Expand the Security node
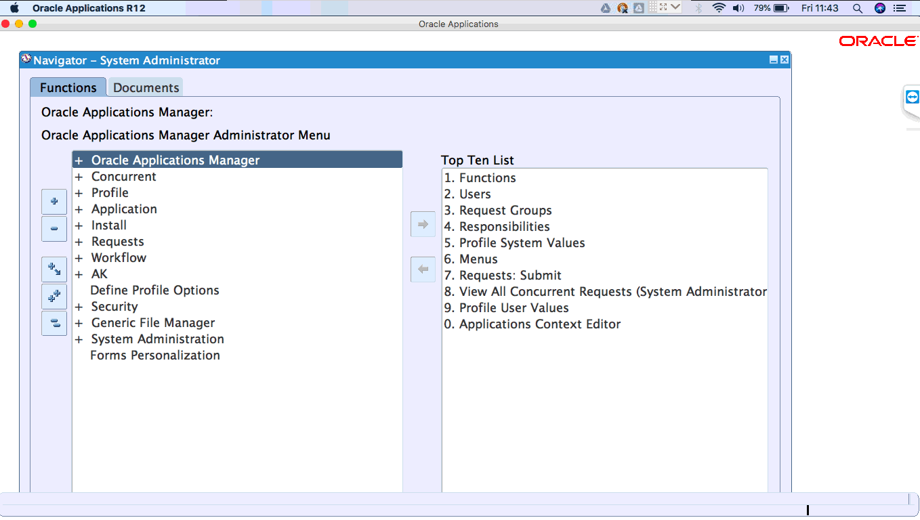Image resolution: width=920 pixels, height=520 pixels. pyautogui.click(x=79, y=307)
